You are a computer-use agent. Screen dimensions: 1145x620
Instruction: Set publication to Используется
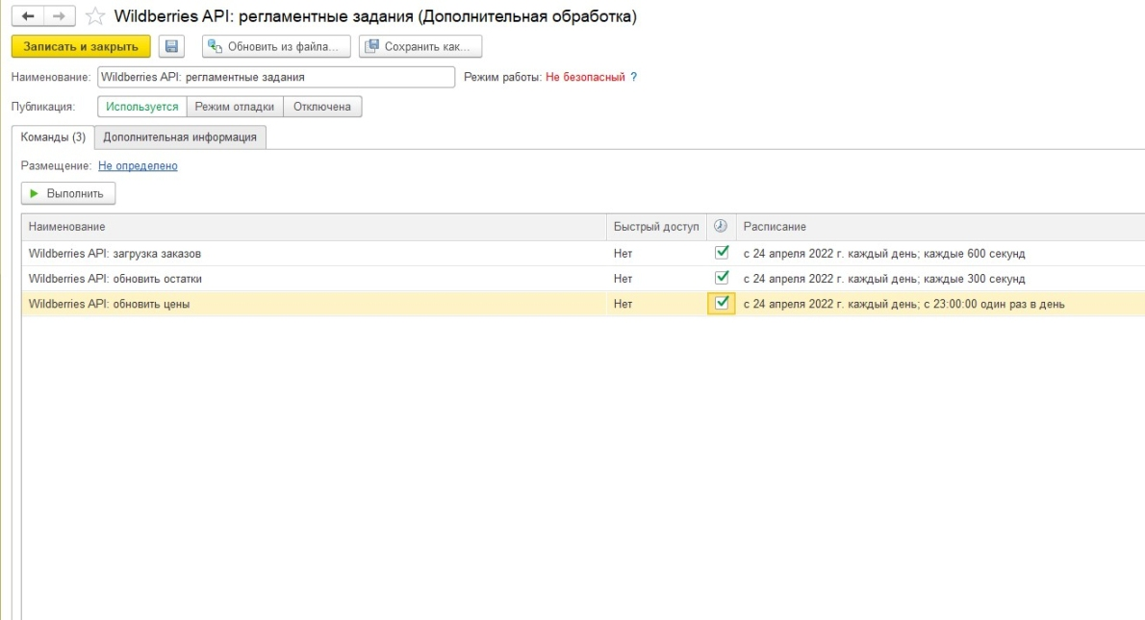click(x=142, y=107)
